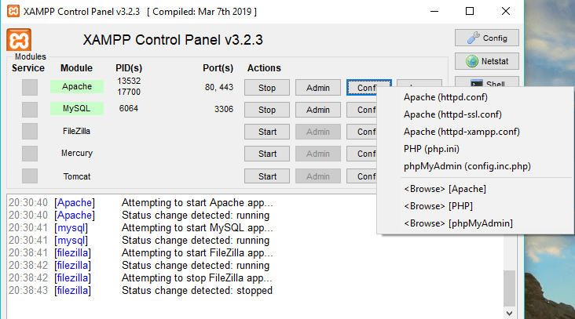Start the FileZilla module

point(267,132)
